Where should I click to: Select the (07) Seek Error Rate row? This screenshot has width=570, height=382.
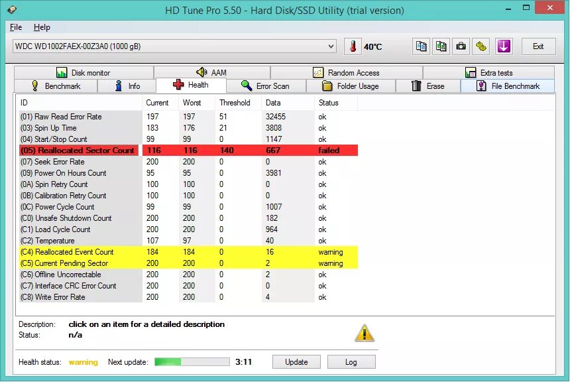pos(188,162)
